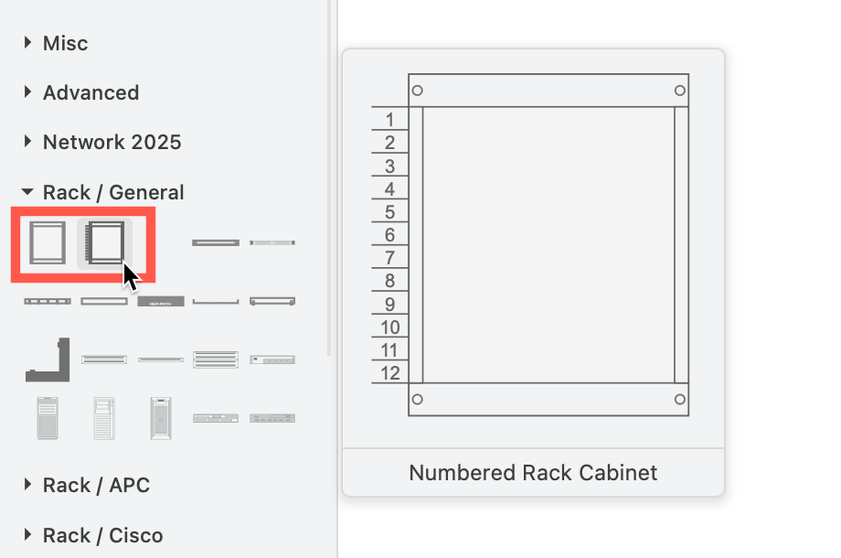Click the Numbered Rack Cabinet preview thumbnail
Image resolution: width=841 pixels, height=558 pixels.
[x=533, y=247]
